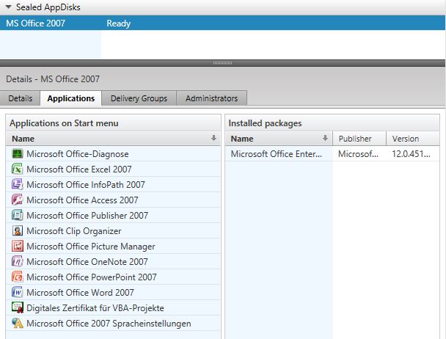Click the Publisher column header

[355, 139]
